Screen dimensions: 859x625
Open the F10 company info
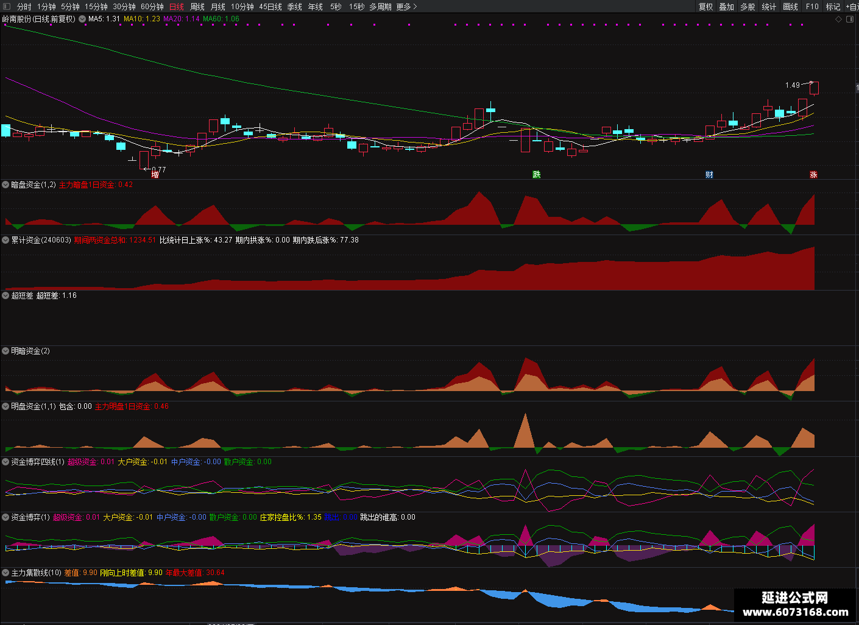(812, 7)
